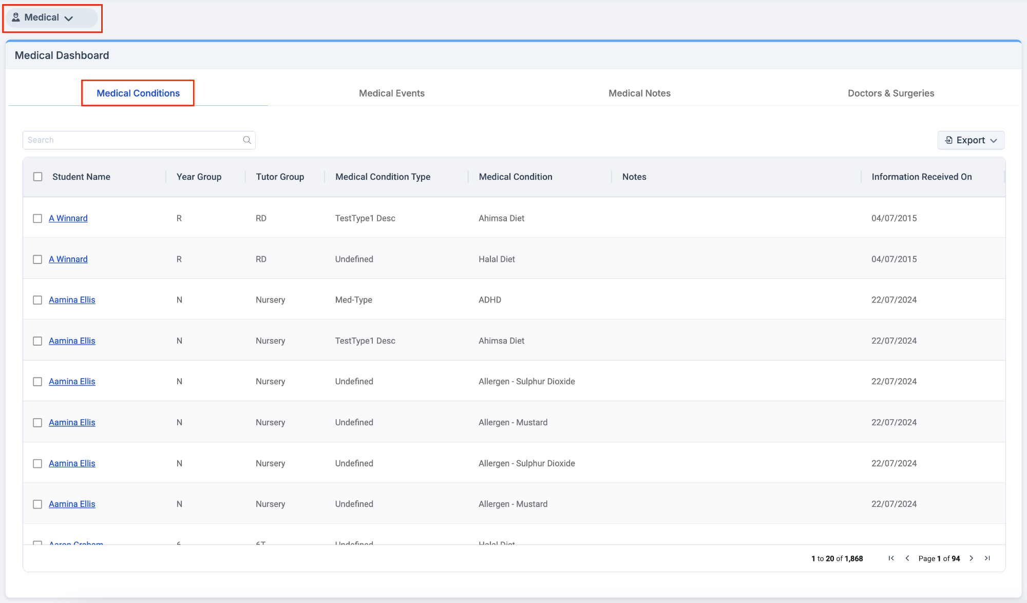The height and width of the screenshot is (603, 1027).
Task: Click the 'Page 1 of 94' indicator
Action: pyautogui.click(x=939, y=559)
